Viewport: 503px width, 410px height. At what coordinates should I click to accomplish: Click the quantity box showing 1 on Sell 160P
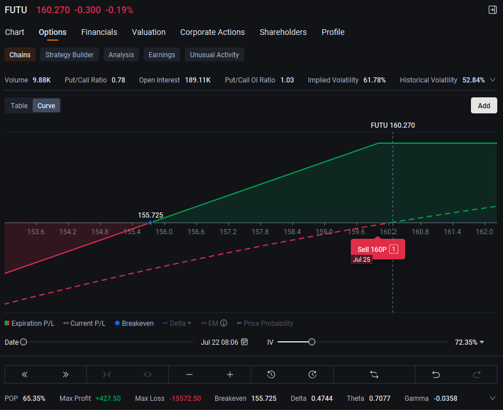(394, 249)
